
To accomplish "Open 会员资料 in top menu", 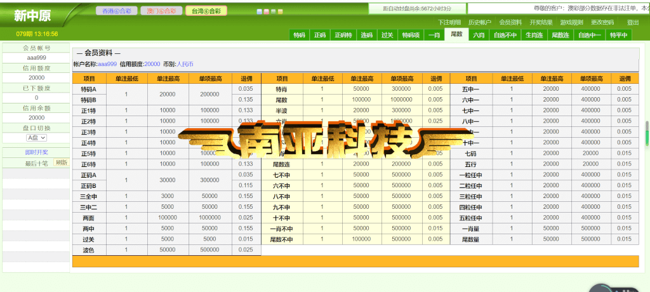I will click(510, 22).
